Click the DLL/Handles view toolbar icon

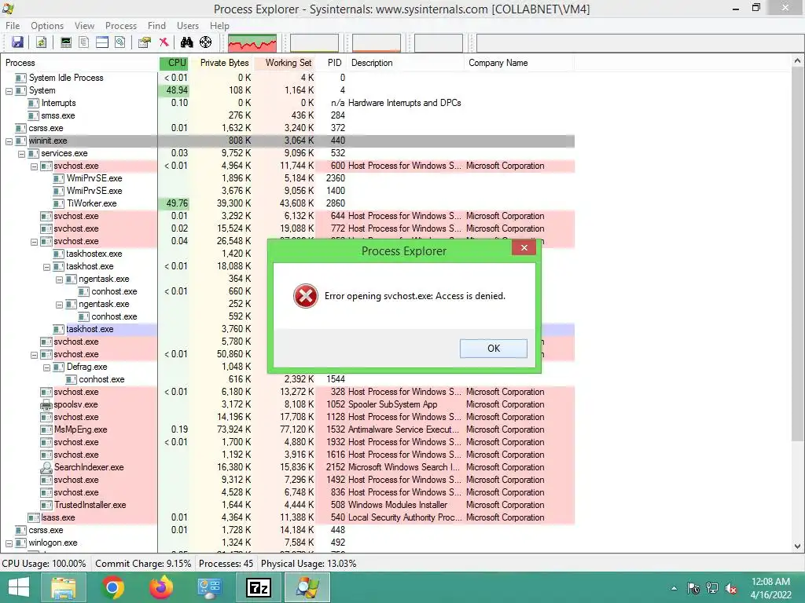pos(120,42)
